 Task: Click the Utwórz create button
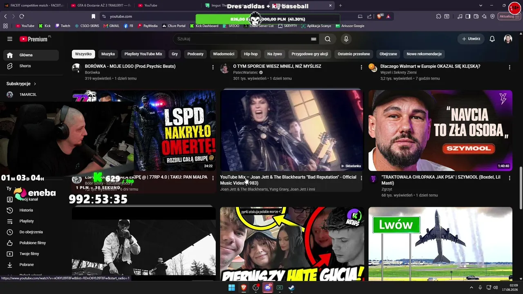click(471, 39)
